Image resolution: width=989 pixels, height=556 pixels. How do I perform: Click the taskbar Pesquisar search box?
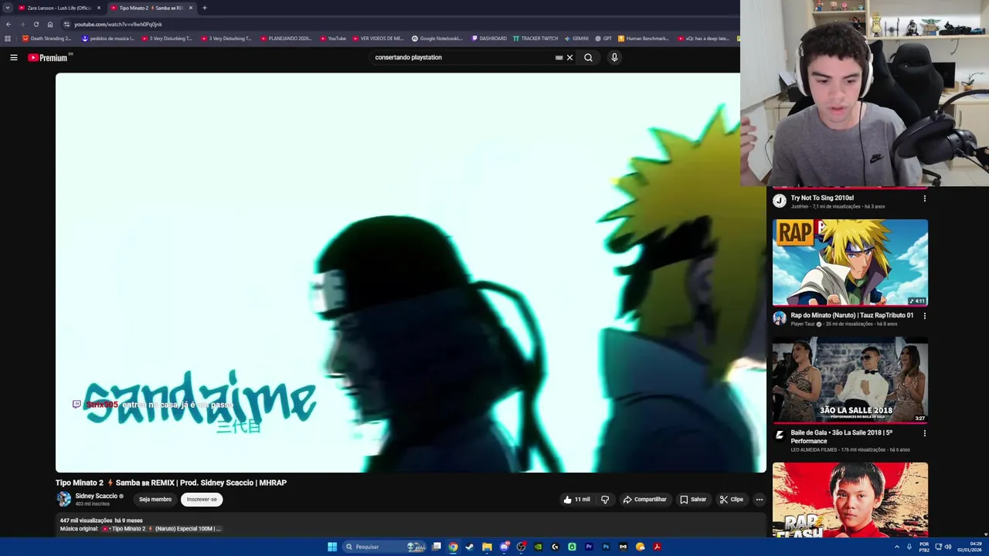[384, 547]
